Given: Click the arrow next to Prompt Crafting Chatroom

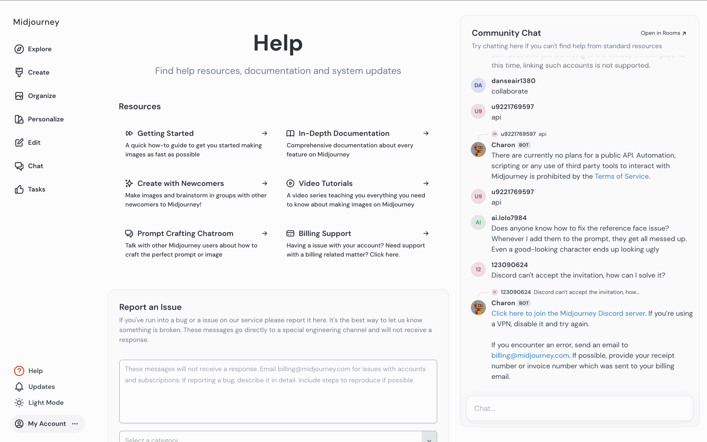Looking at the screenshot, I should click(265, 234).
